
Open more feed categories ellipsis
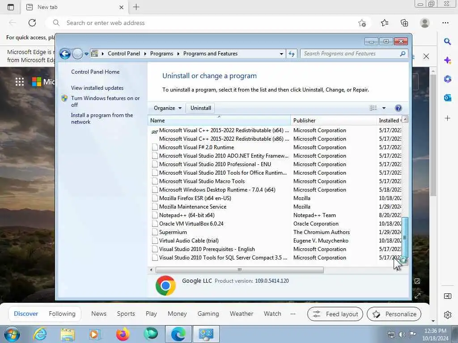[x=293, y=314]
